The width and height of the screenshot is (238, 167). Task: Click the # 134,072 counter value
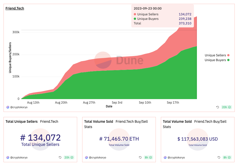(x=40, y=138)
